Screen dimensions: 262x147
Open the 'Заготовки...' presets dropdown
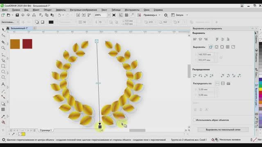pos(10,22)
